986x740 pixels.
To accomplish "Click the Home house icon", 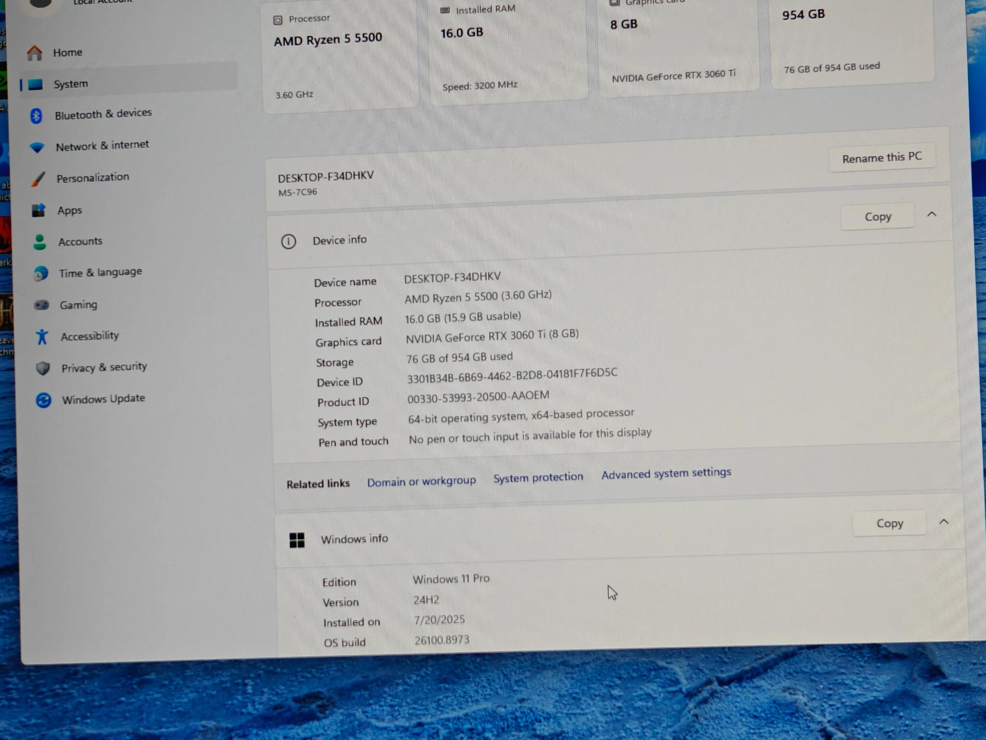I will (34, 53).
